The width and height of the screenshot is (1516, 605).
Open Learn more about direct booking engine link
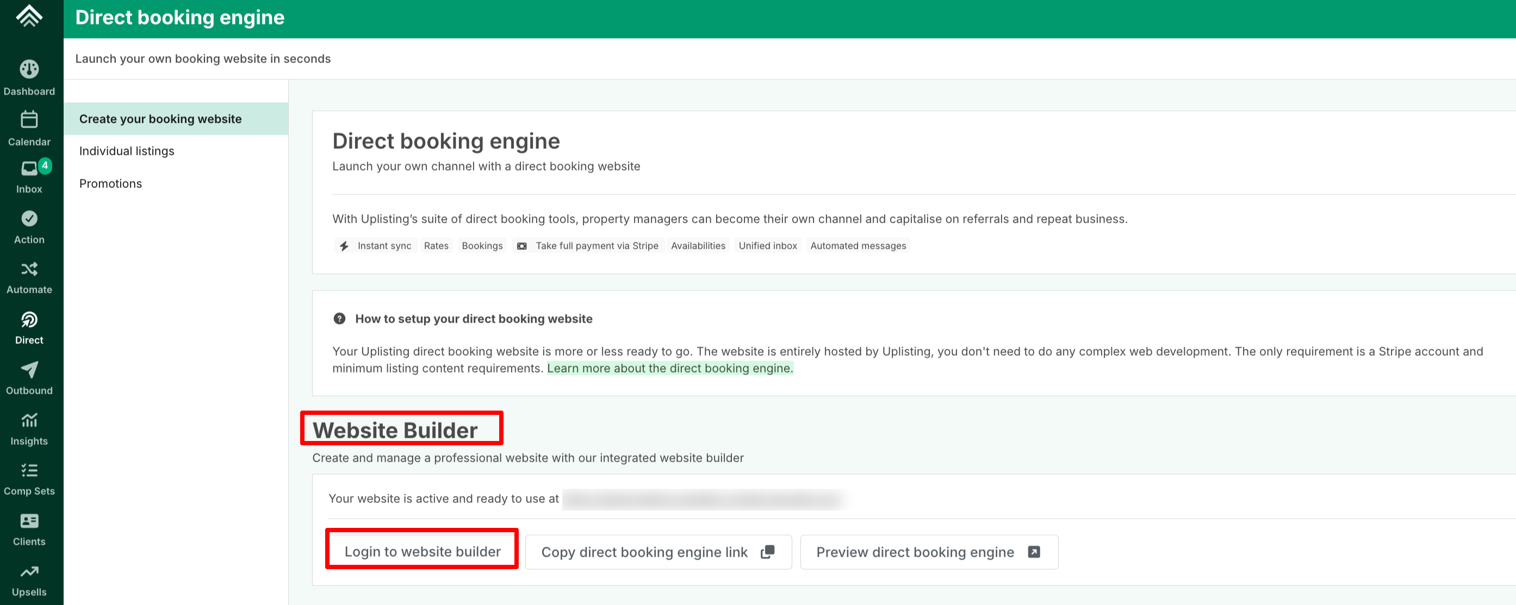coord(670,368)
